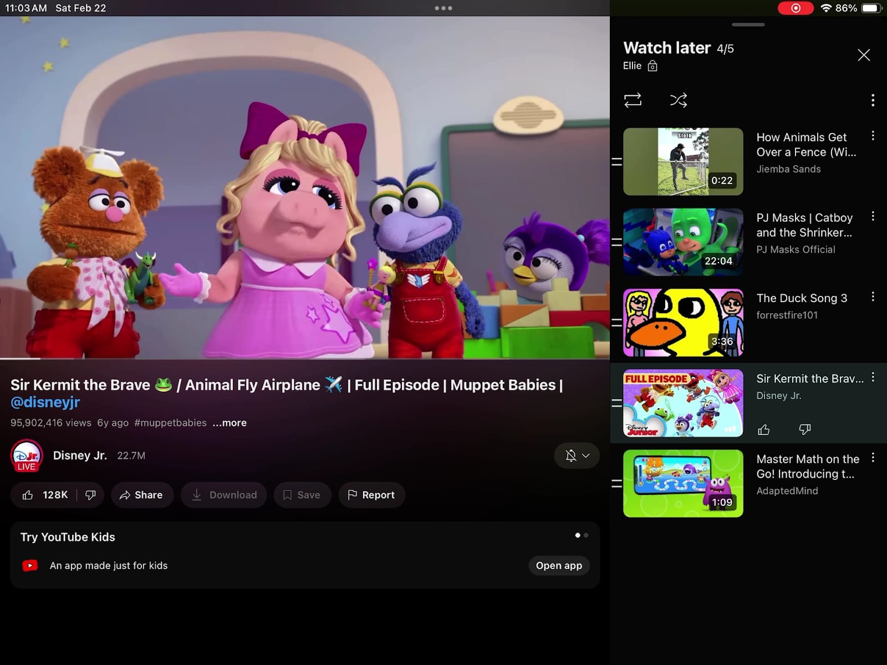Open Disney Jr. channel avatar
The width and height of the screenshot is (887, 665).
(x=27, y=456)
